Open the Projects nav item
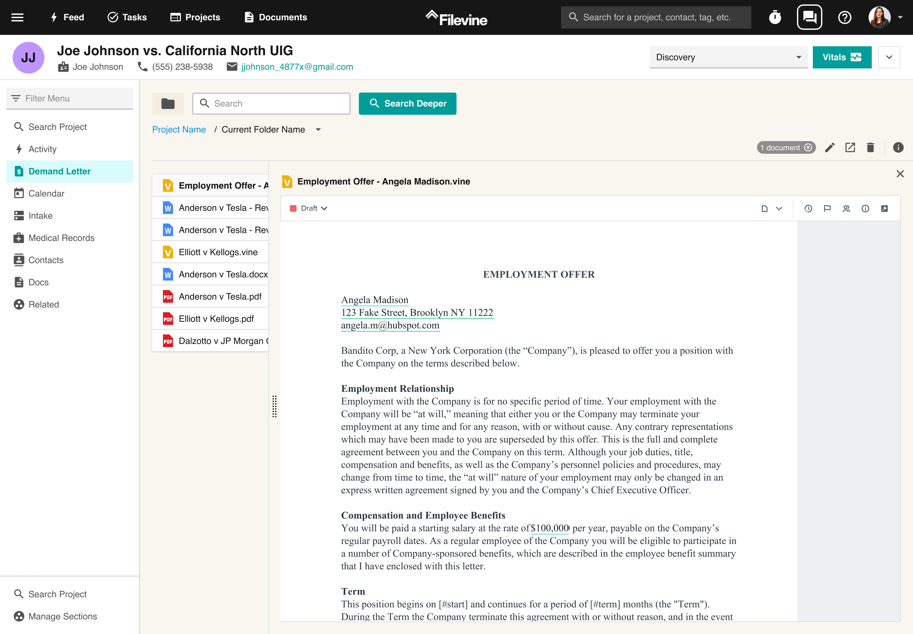 pos(195,17)
